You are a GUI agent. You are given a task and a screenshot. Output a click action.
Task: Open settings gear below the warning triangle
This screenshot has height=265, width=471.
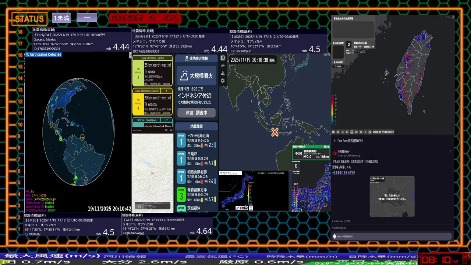(223, 81)
